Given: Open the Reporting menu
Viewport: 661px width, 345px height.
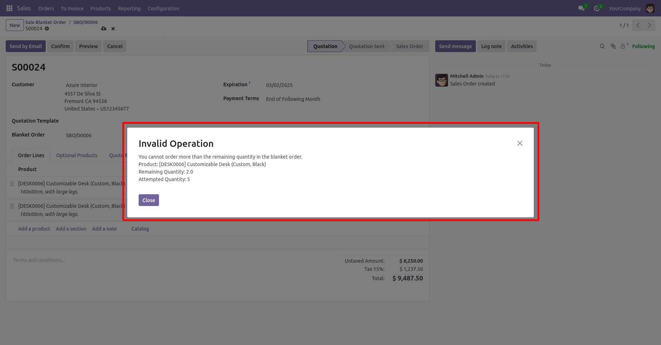Looking at the screenshot, I should click(129, 8).
